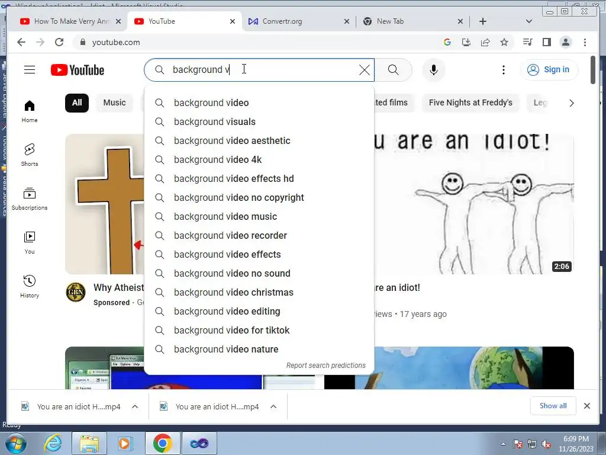606x455 pixels.
Task: Select suggestion 'background video 4k'
Action: click(259, 159)
